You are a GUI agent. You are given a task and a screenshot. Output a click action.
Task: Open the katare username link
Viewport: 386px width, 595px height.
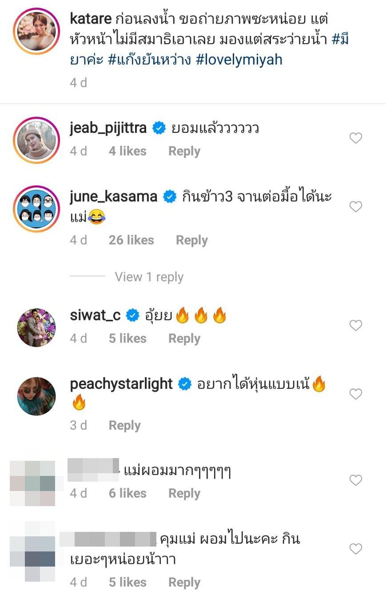90,19
